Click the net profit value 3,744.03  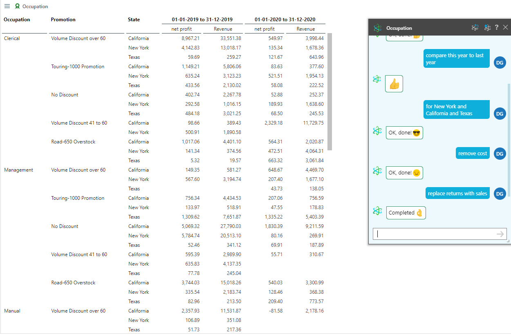coord(191,283)
